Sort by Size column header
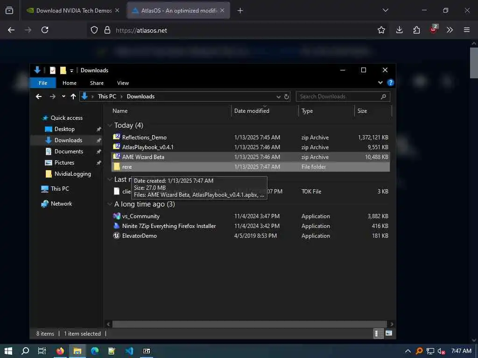Image resolution: width=478 pixels, height=358 pixels. point(373,111)
